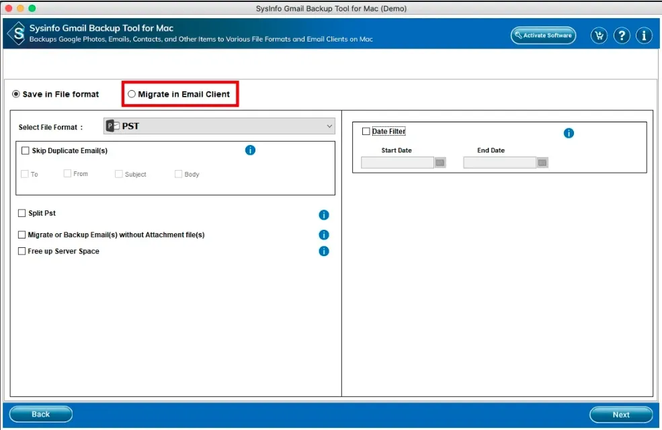
Task: Enable Free up Server Space checkbox
Action: [x=22, y=251]
